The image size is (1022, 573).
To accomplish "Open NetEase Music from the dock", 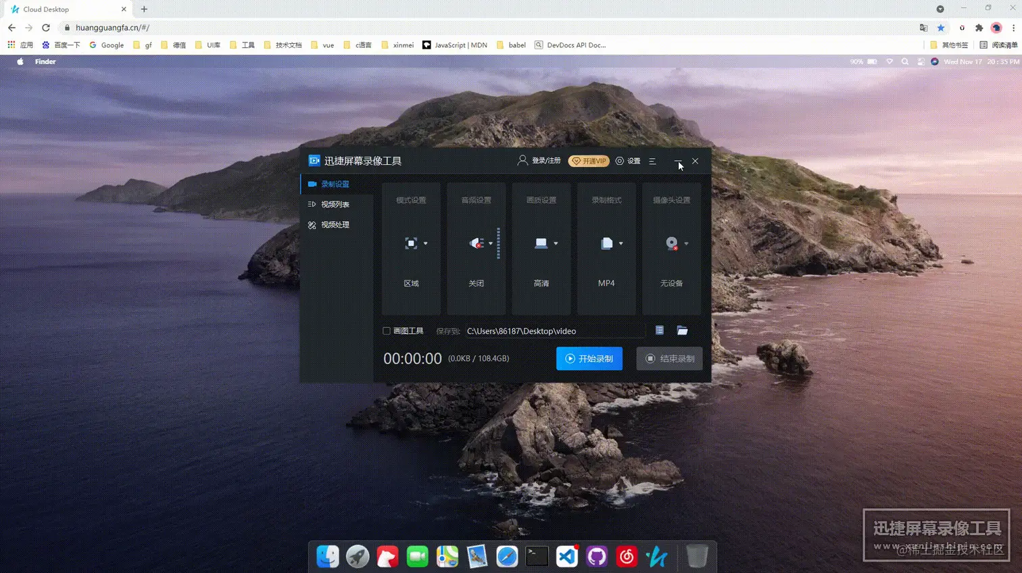I will click(627, 556).
